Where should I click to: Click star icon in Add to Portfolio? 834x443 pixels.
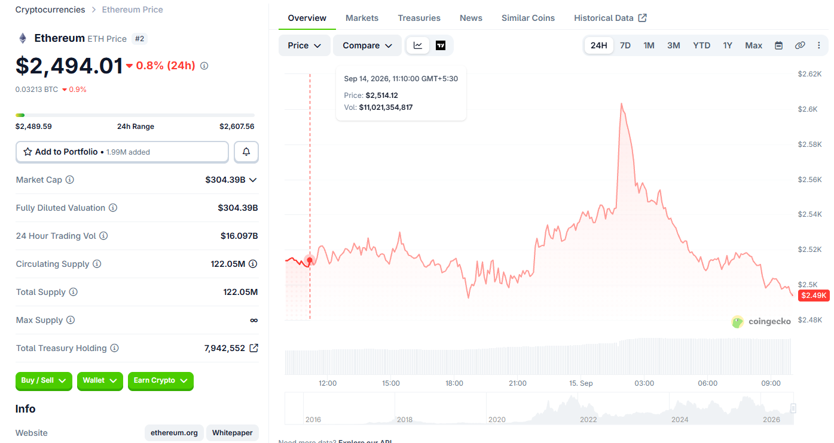tap(28, 152)
